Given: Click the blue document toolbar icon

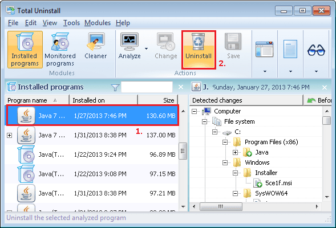Looking at the screenshot, I should pyautogui.click(x=290, y=49).
